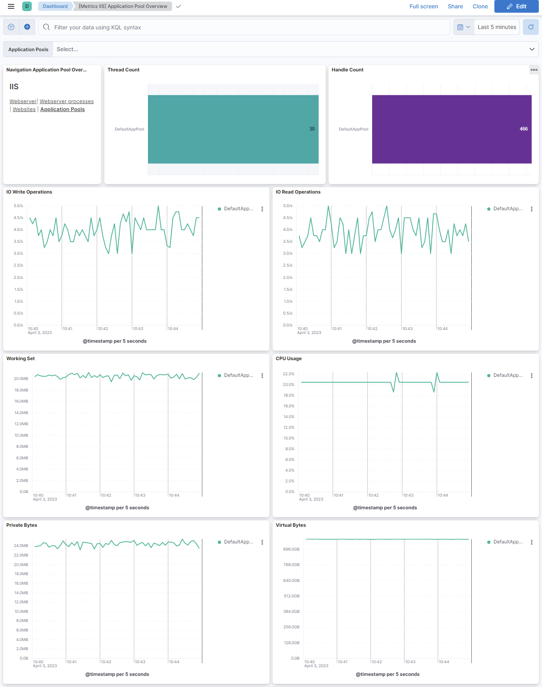The image size is (542, 687).
Task: Open the hamburger navigation menu
Action: pyautogui.click(x=11, y=6)
